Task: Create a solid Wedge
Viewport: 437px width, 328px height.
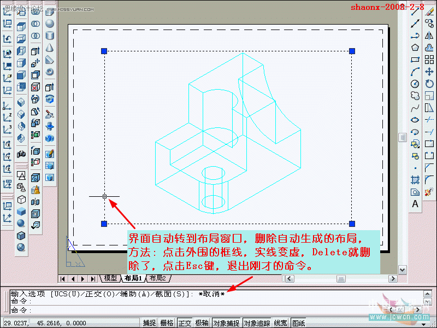Action: (x=50, y=60)
